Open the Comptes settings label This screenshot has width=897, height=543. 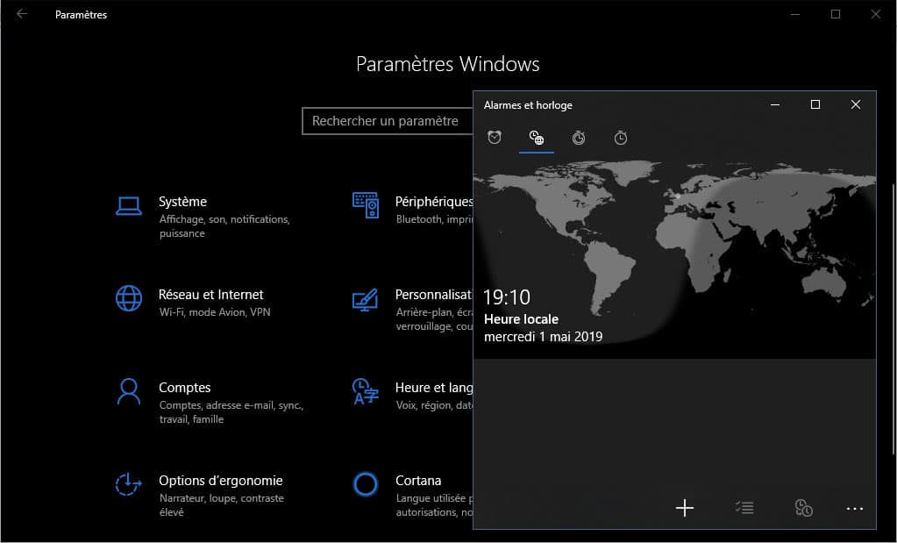pos(184,388)
